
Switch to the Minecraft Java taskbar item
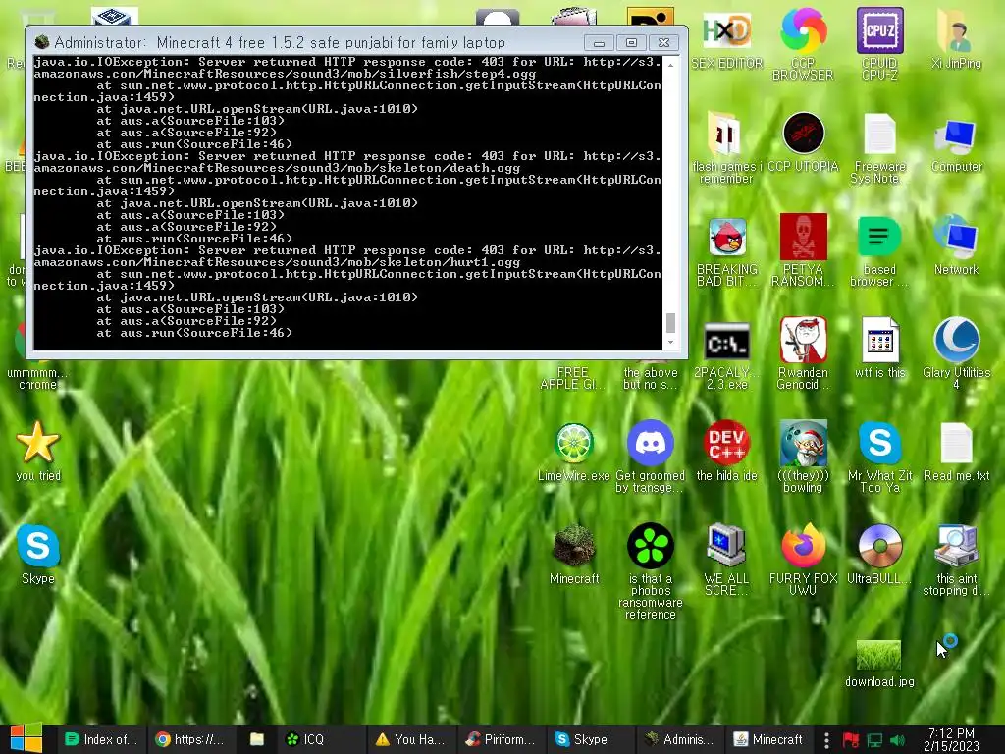769,739
